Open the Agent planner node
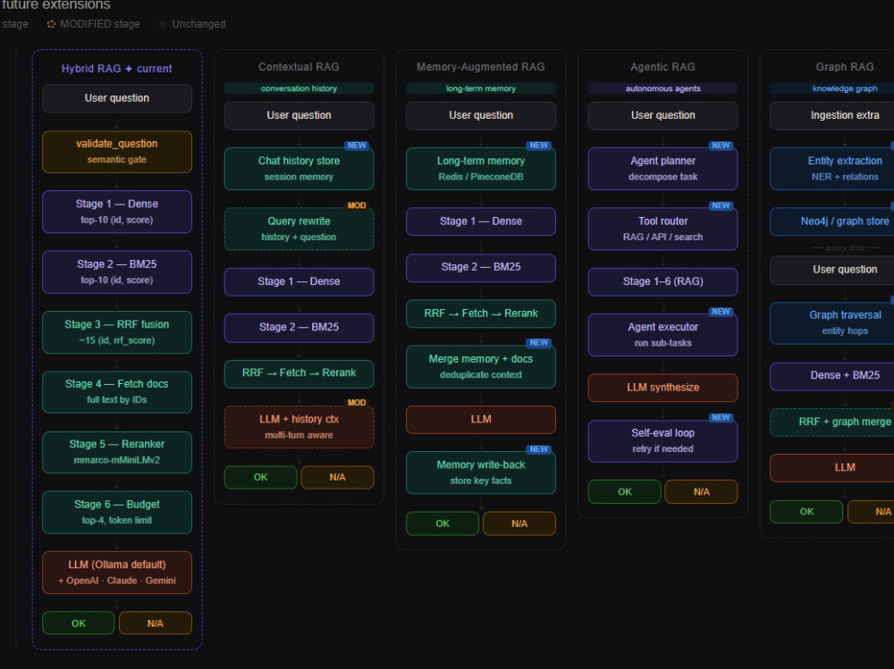Screen dimensions: 894x669 662,169
